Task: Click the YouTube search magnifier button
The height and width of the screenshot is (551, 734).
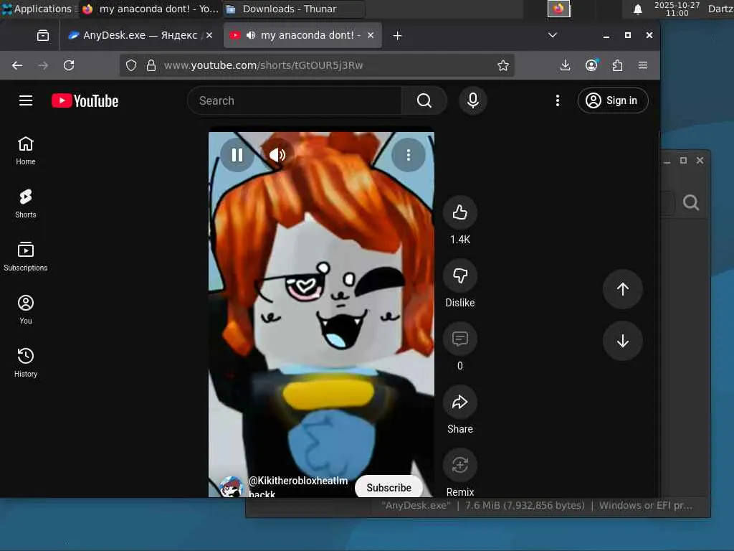Action: [424, 100]
